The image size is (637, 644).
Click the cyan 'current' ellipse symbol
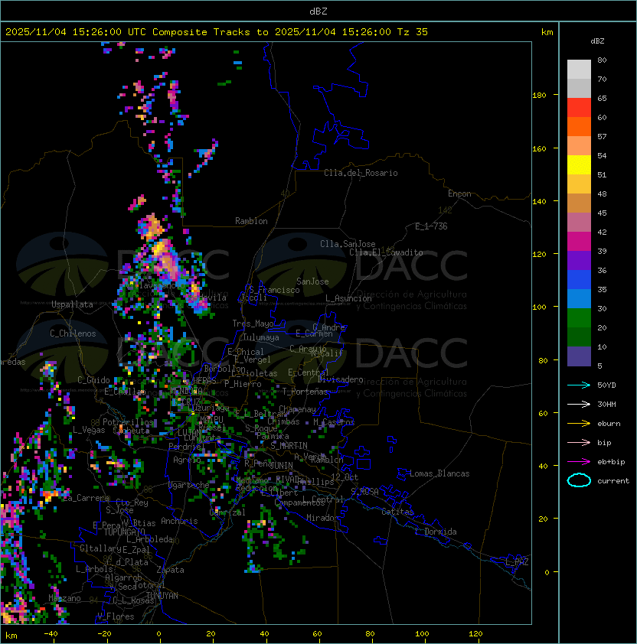[579, 480]
